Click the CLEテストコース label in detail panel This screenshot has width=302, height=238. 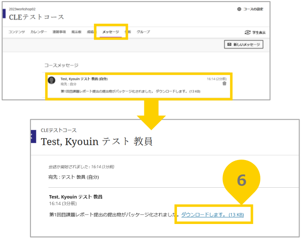tap(59, 130)
